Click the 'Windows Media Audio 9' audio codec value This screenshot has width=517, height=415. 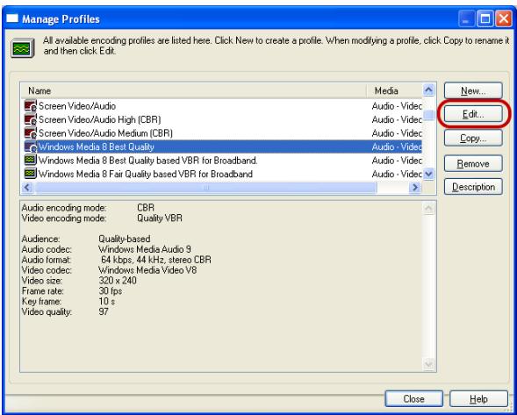145,249
